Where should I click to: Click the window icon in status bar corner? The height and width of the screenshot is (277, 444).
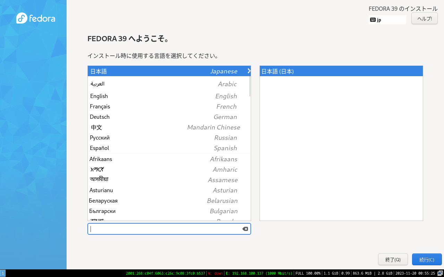pyautogui.click(x=440, y=273)
